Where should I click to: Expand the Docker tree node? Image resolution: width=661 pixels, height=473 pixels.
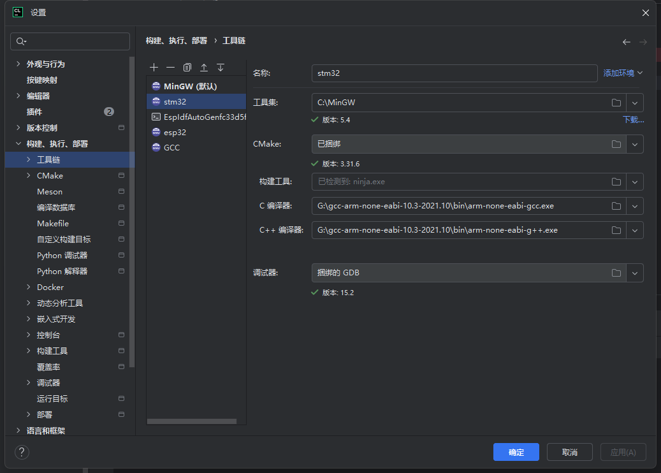28,287
